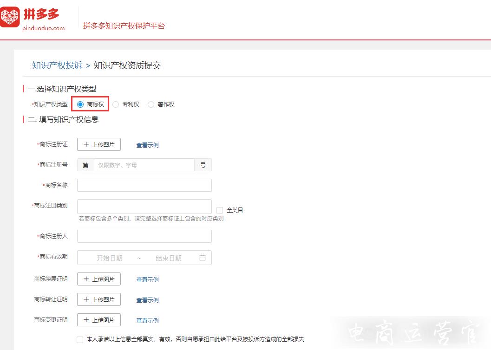The image size is (491, 350).
Task: Click the calendar icon in 商标有效期 field
Action: tap(202, 258)
